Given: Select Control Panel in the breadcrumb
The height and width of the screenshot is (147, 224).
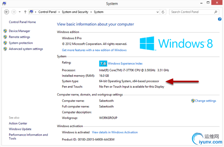Looking at the screenshot, I should 47,12.
